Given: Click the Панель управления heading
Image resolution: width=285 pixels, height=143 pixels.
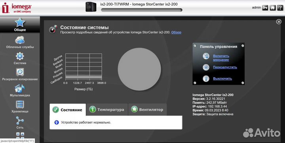Looking at the screenshot, I should coord(218,46).
